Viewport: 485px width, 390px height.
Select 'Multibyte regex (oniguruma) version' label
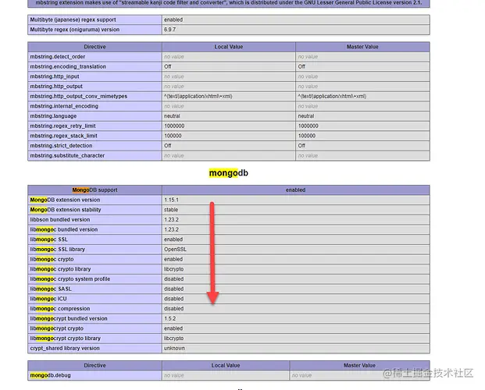click(x=74, y=30)
